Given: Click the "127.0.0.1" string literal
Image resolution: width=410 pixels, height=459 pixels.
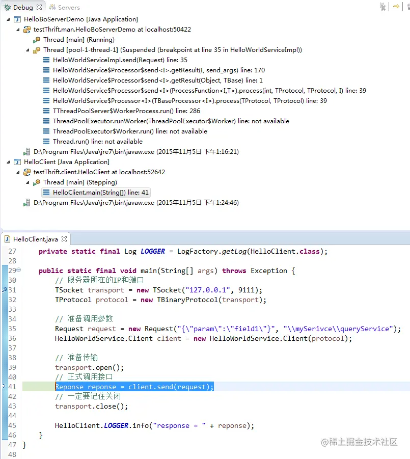Looking at the screenshot, I should coord(207,290).
